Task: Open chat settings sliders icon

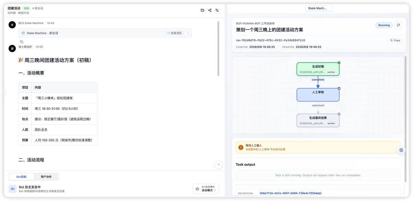Action: pyautogui.click(x=217, y=10)
